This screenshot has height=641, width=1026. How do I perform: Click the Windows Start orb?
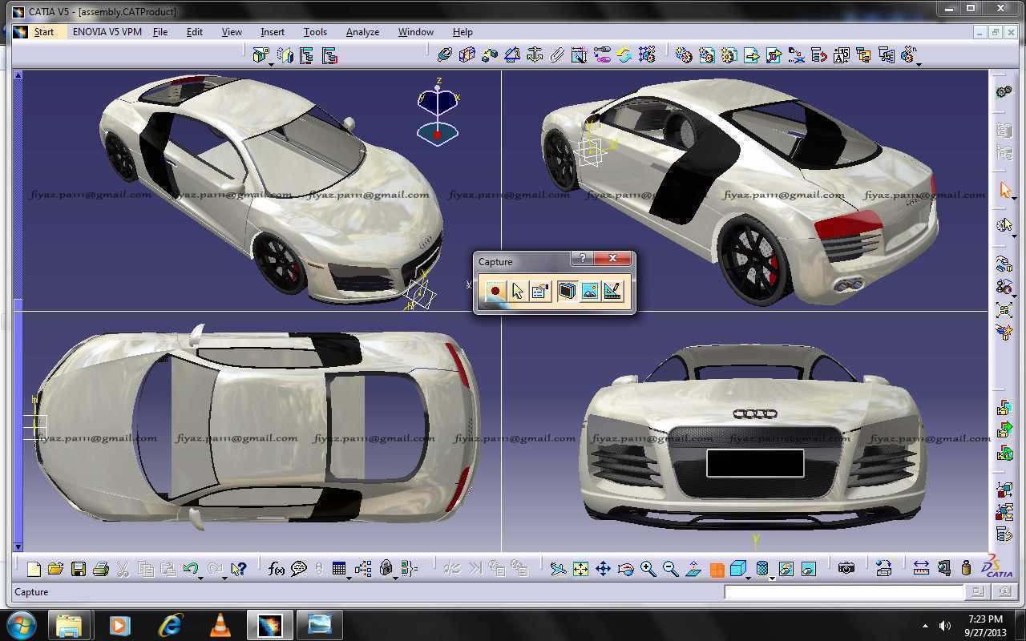[x=21, y=624]
